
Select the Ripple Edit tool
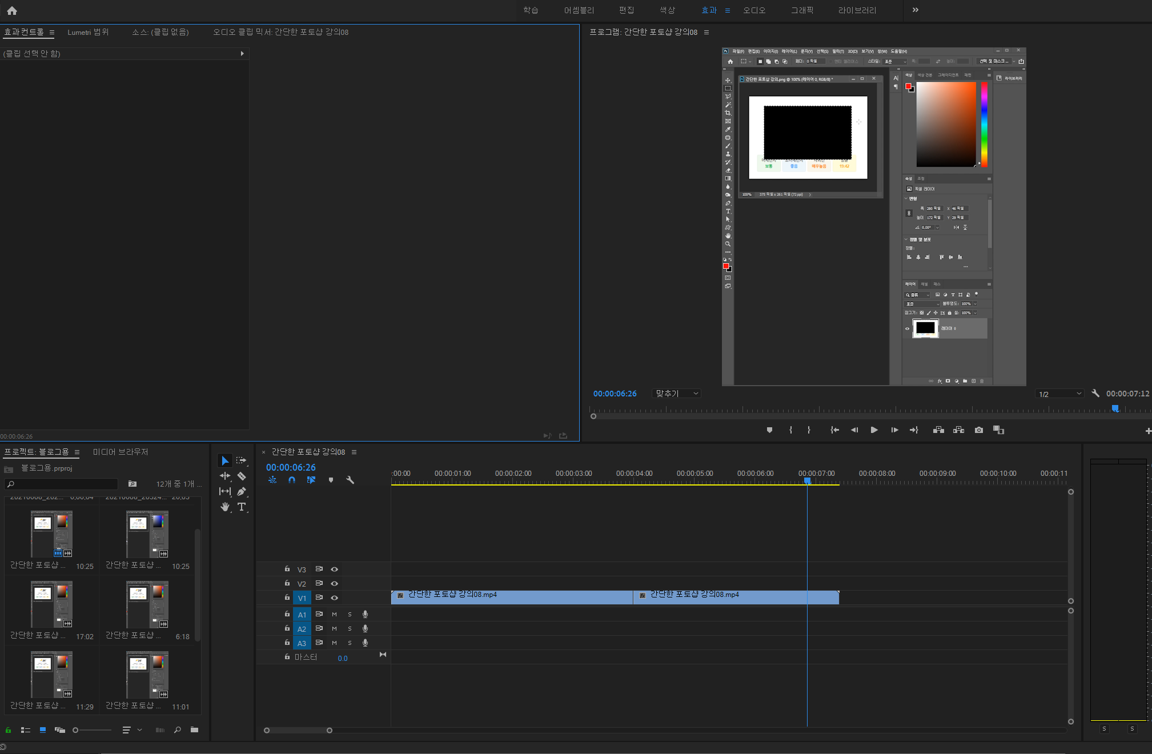click(x=225, y=476)
